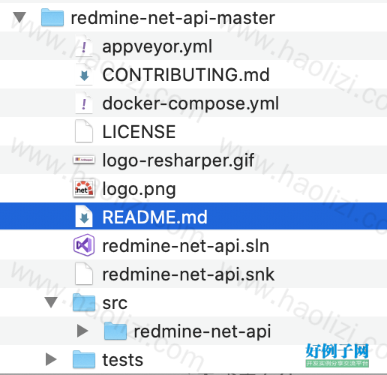Click the logo.png thumbnail icon
387x375 pixels.
click(x=84, y=188)
